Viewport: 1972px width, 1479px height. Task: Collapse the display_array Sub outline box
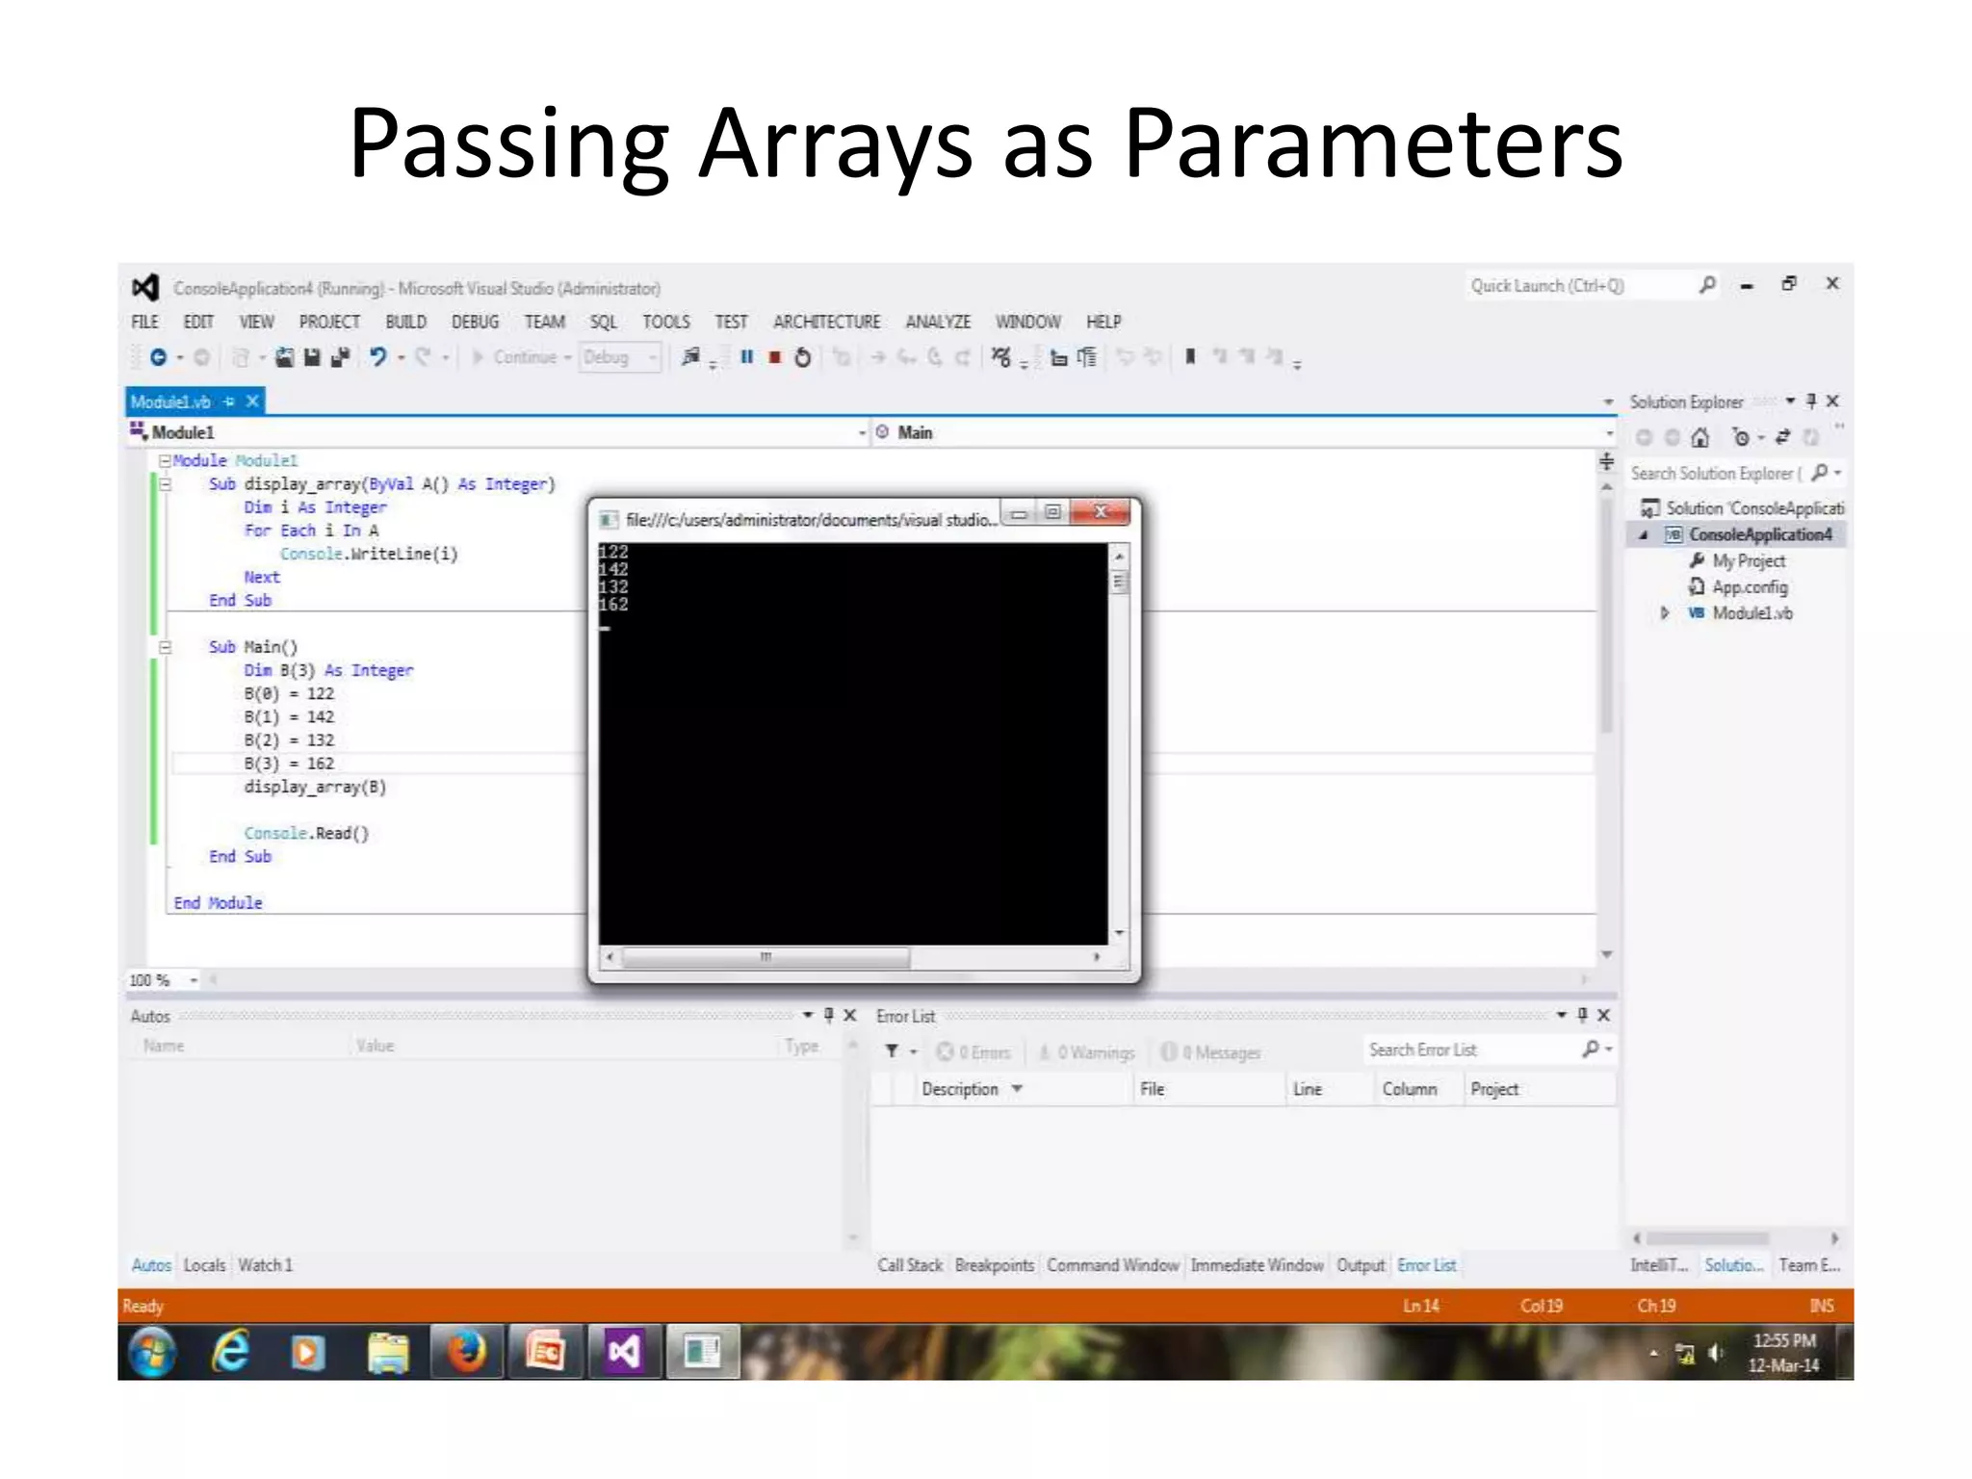(165, 484)
